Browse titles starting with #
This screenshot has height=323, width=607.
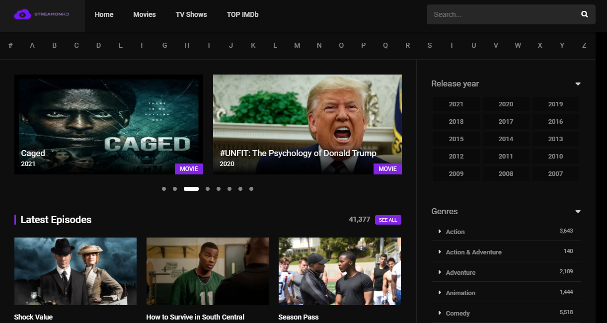[10, 45]
